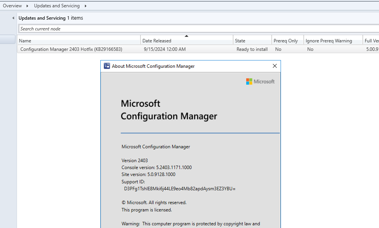Click the Microsoft logo in About dialog

pyautogui.click(x=260, y=82)
